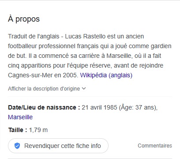This screenshot has height=159, width=180.
Task: Click the blue shield checkmark icon
Action: tap(17, 146)
